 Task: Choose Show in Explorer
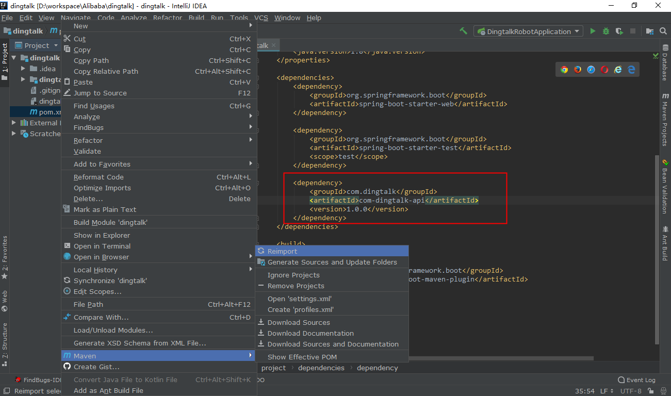[159, 235]
